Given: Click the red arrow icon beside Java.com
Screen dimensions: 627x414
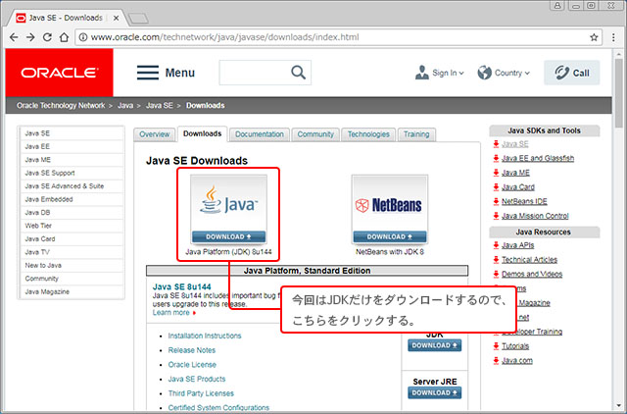Looking at the screenshot, I should click(x=496, y=360).
